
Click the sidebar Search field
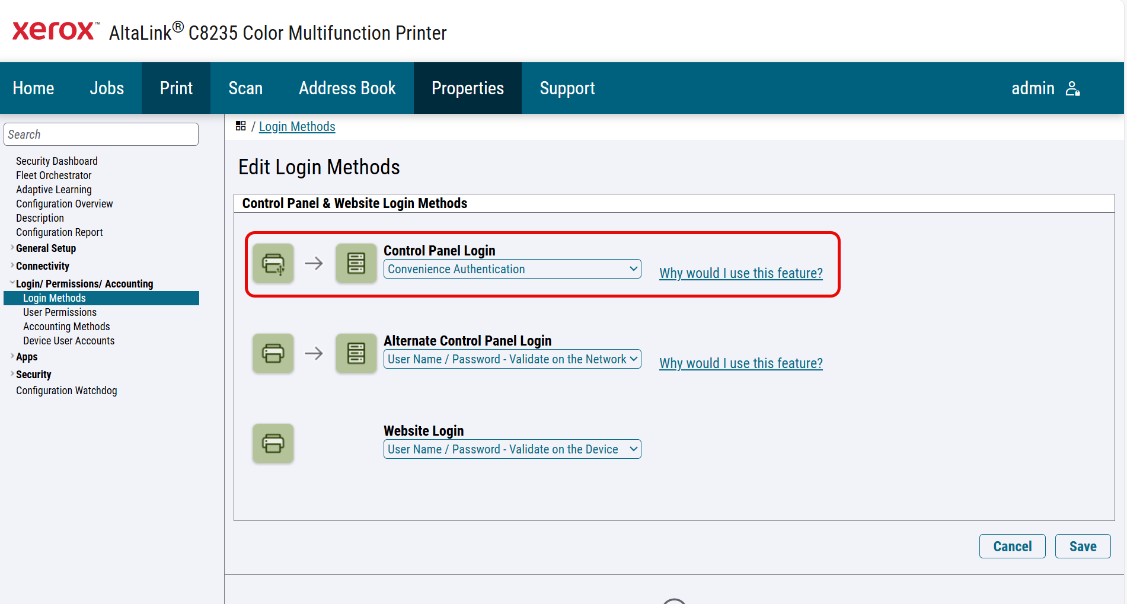(101, 135)
